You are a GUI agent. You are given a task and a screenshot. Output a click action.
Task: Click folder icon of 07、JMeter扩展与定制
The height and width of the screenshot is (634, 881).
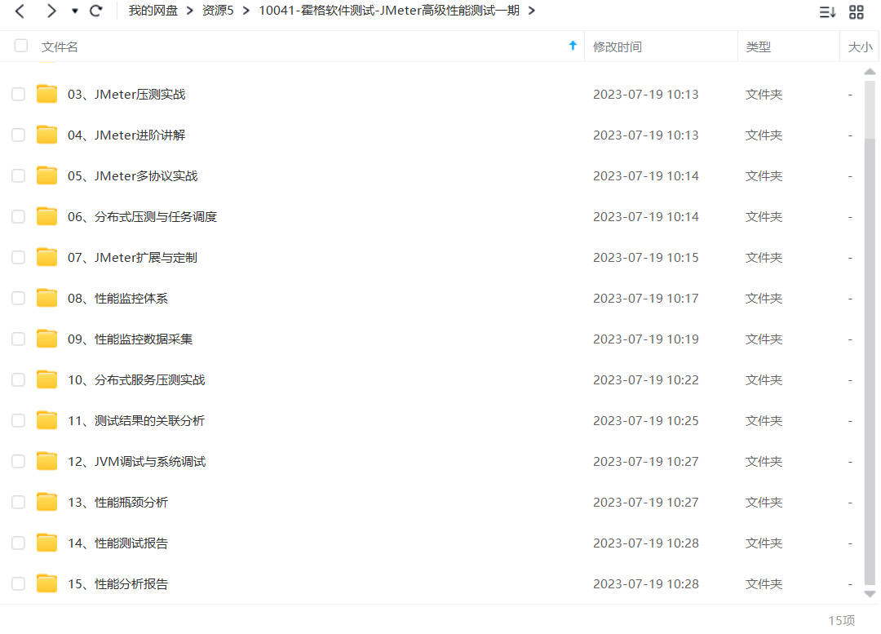coord(47,257)
